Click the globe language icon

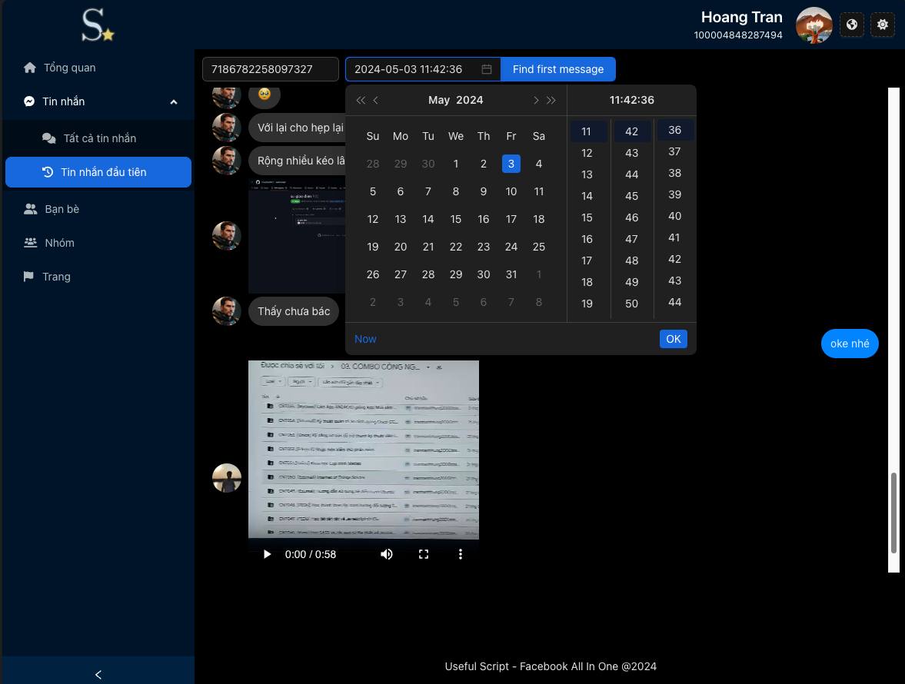[851, 25]
